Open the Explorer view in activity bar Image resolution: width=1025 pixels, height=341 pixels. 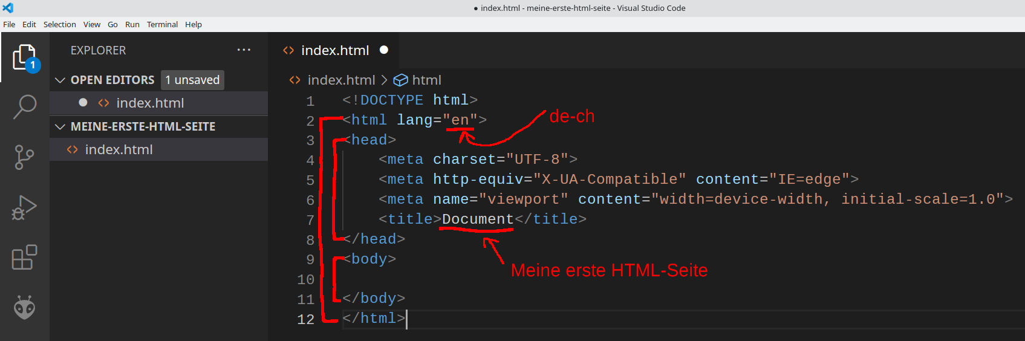pyautogui.click(x=24, y=57)
